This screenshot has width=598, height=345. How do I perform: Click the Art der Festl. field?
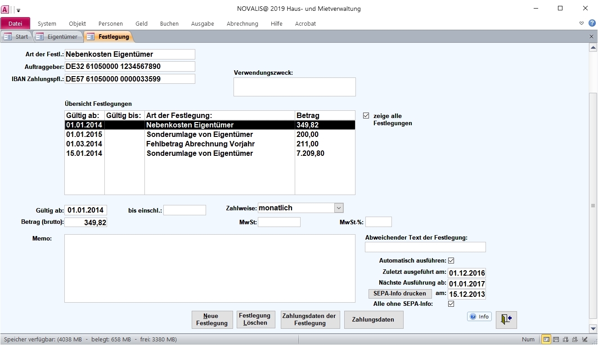(x=130, y=54)
